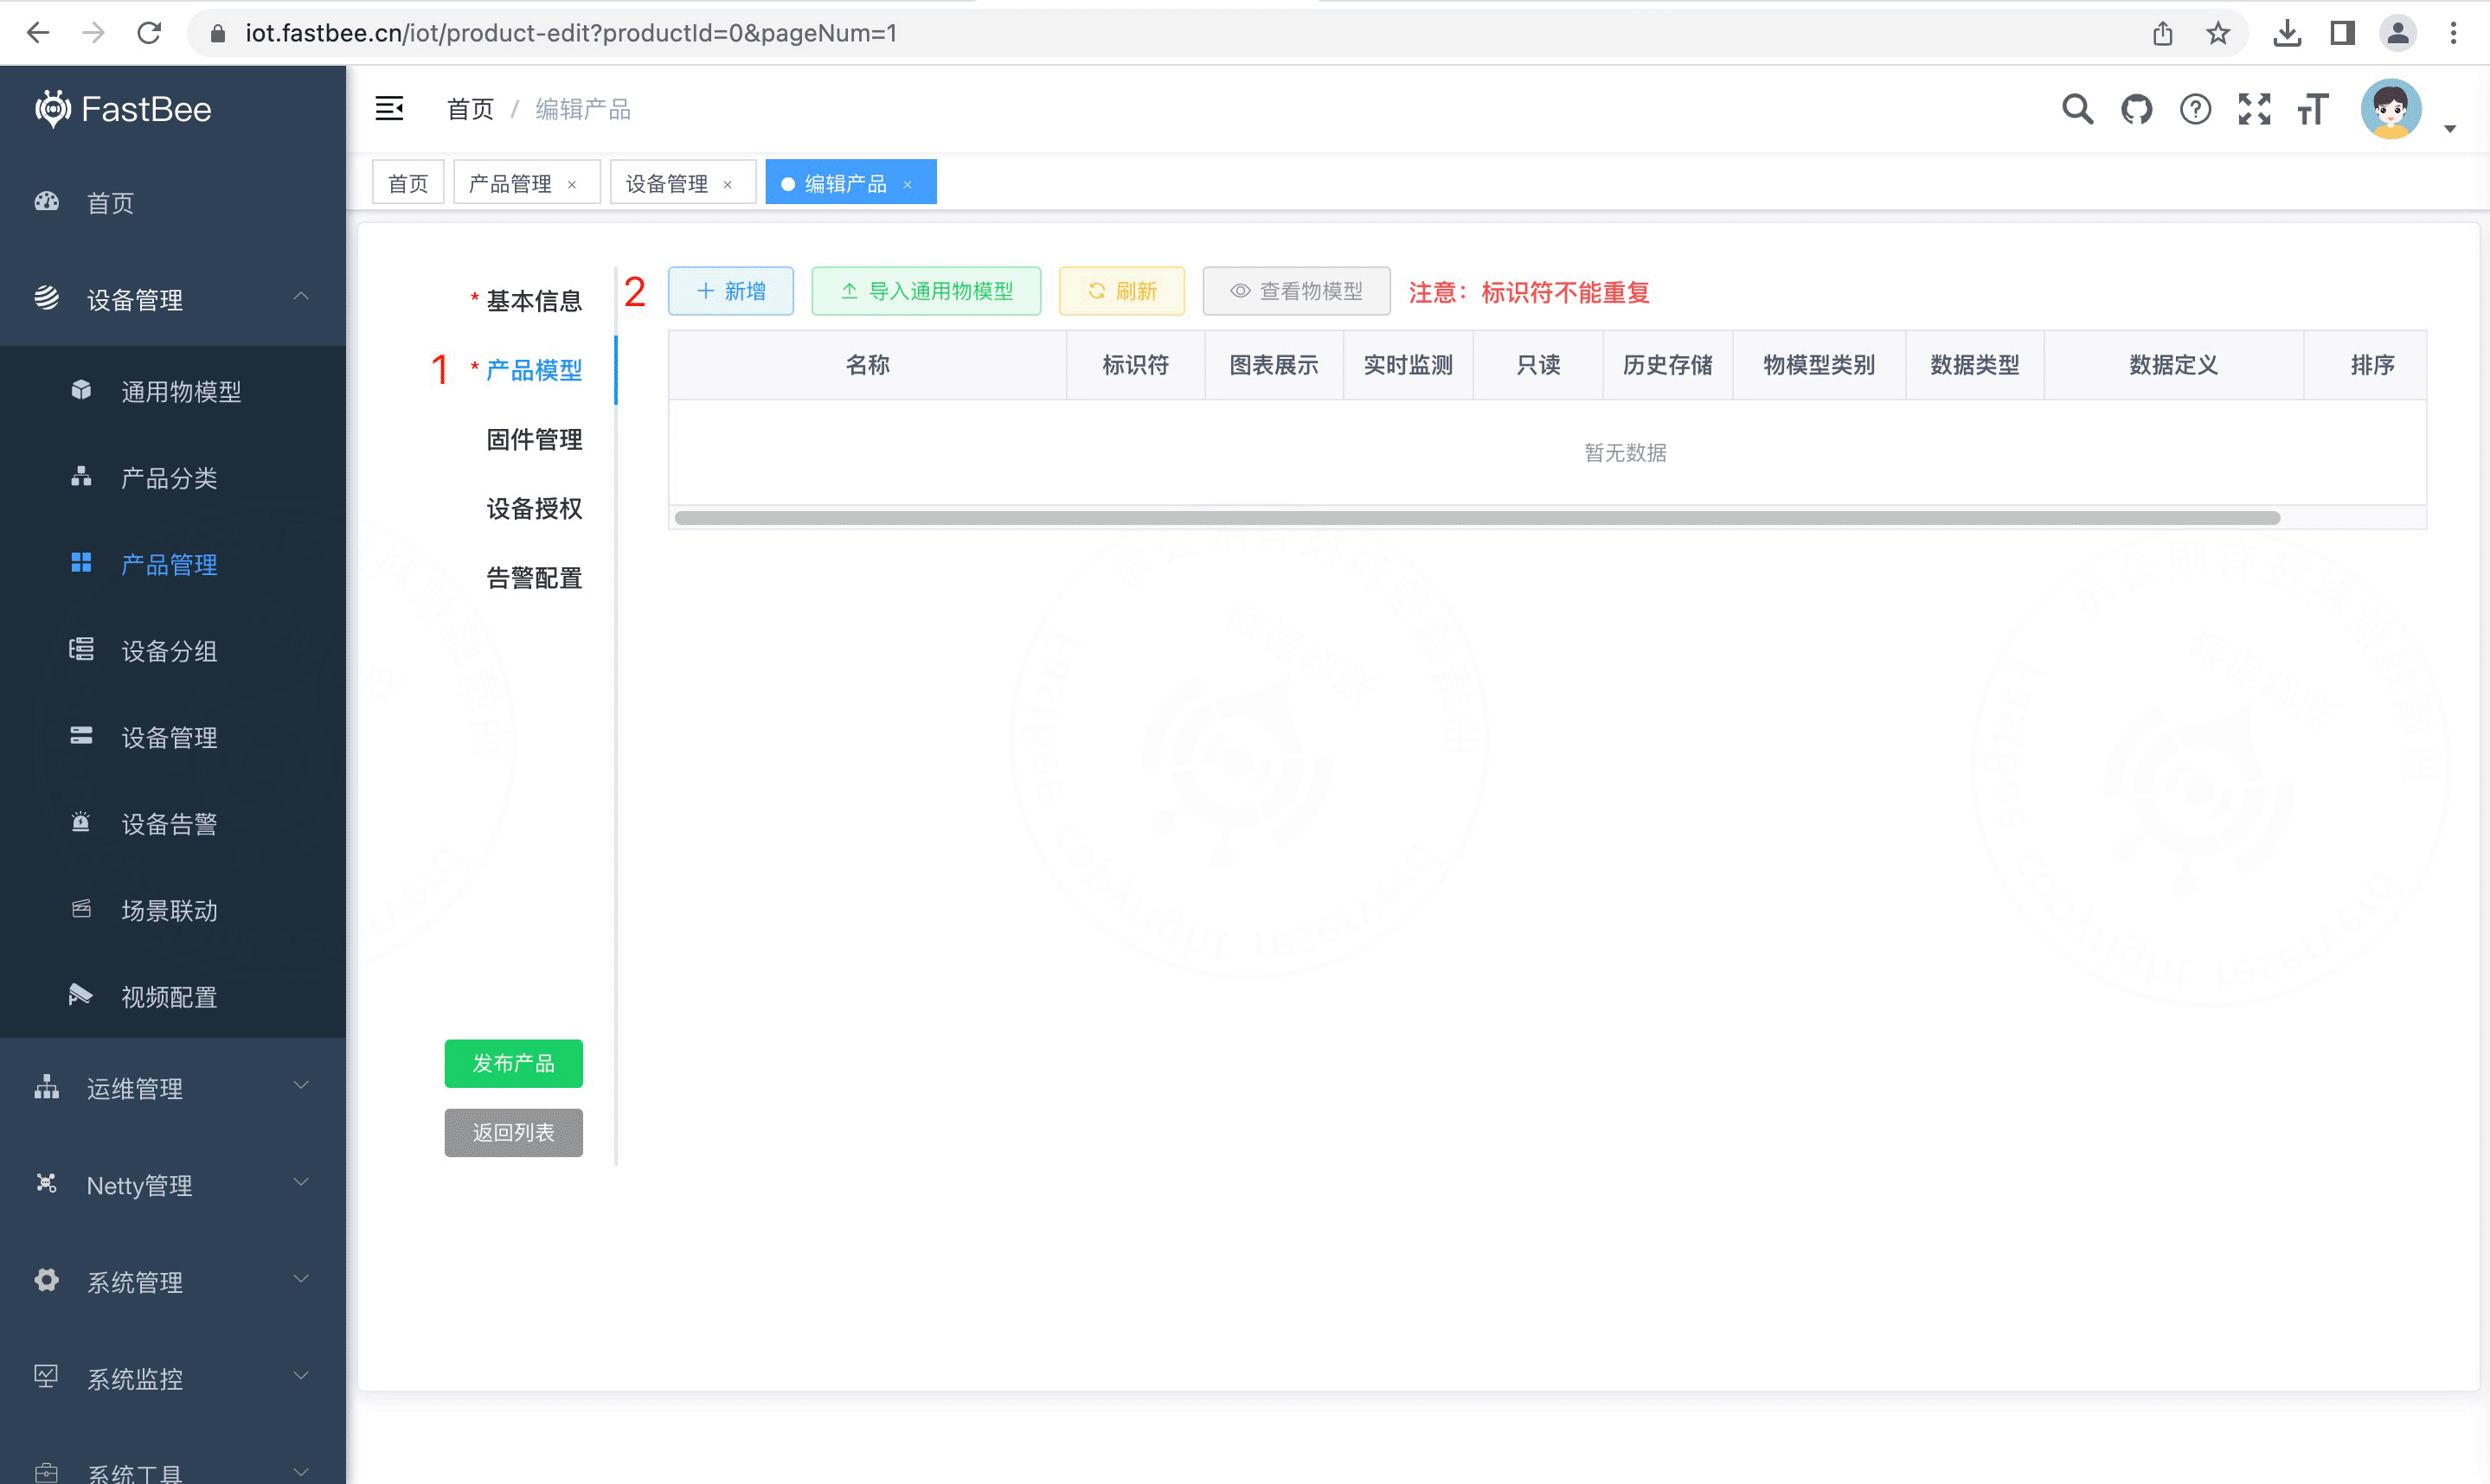Reload the page with the browser refresh icon
Image resolution: width=2490 pixels, height=1484 pixels.
[x=149, y=33]
